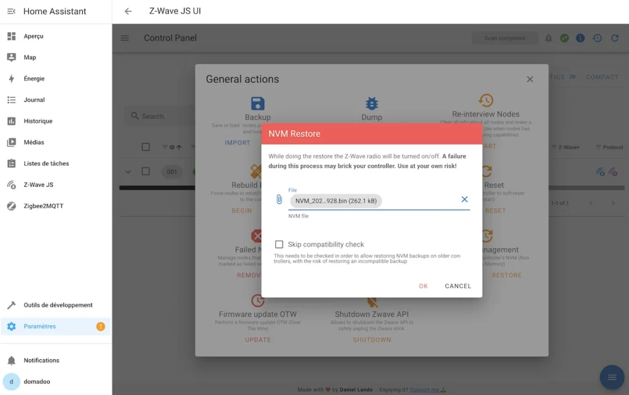Viewport: 629px width, 395px height.
Task: Go back with the arrow next to Z-Wave JS UI
Action: (128, 11)
